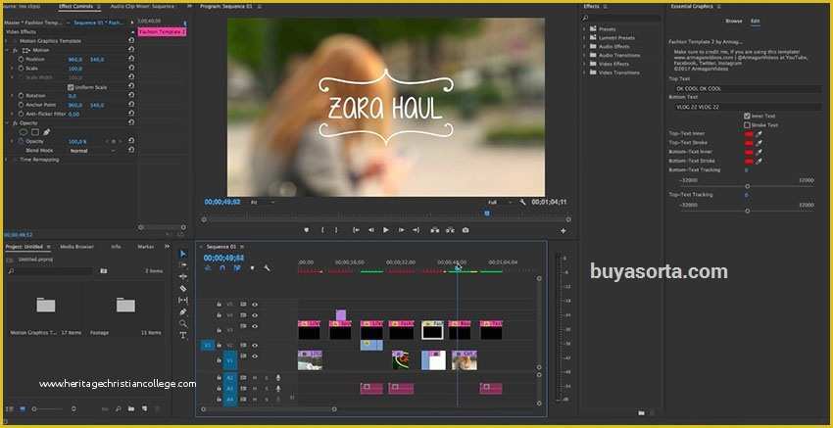The width and height of the screenshot is (833, 428).
Task: Click the Bottom-Text Tracking slider handle
Action: [x=747, y=186]
